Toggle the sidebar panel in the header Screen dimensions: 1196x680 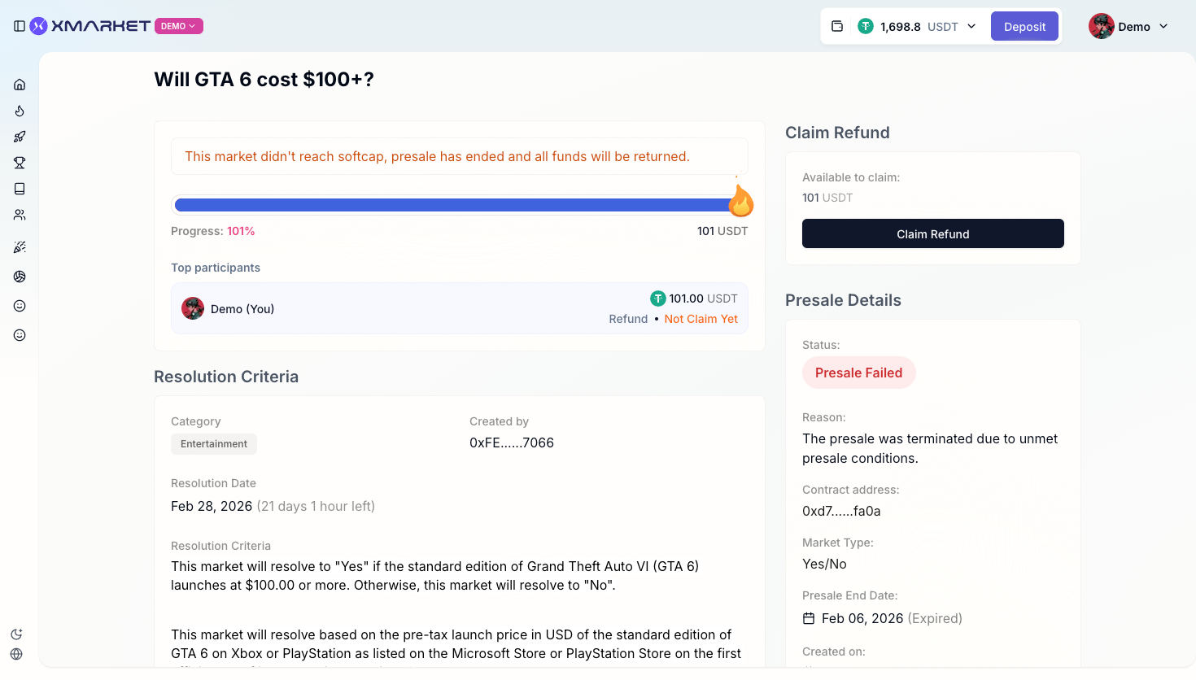[x=20, y=26]
